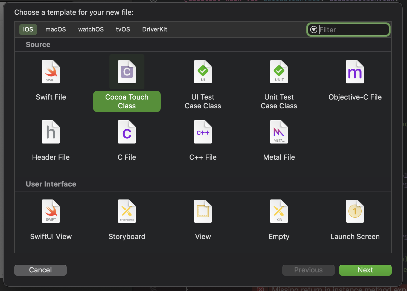Screen dimensions: 407x291
Task: Choose the C++ File template icon
Action: point(203,132)
